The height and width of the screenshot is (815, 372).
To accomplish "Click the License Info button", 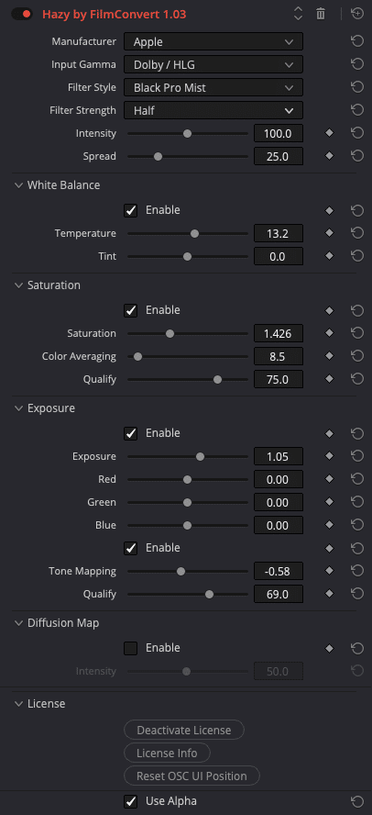I will 167,754.
